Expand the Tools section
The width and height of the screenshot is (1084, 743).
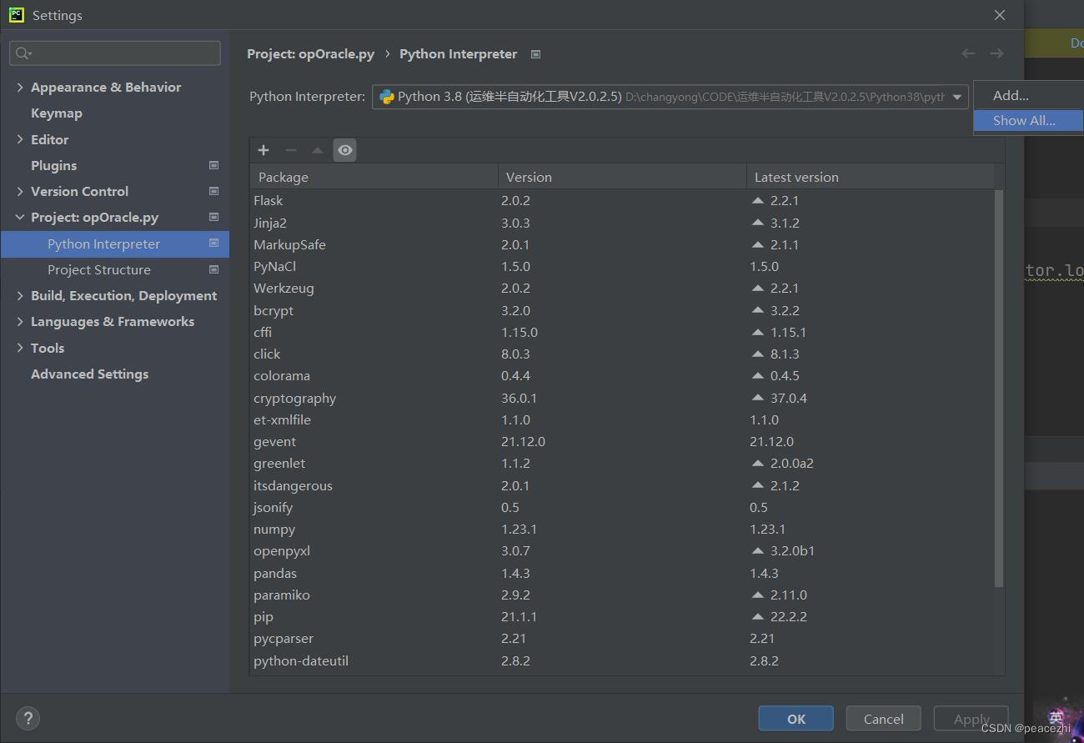(x=20, y=348)
